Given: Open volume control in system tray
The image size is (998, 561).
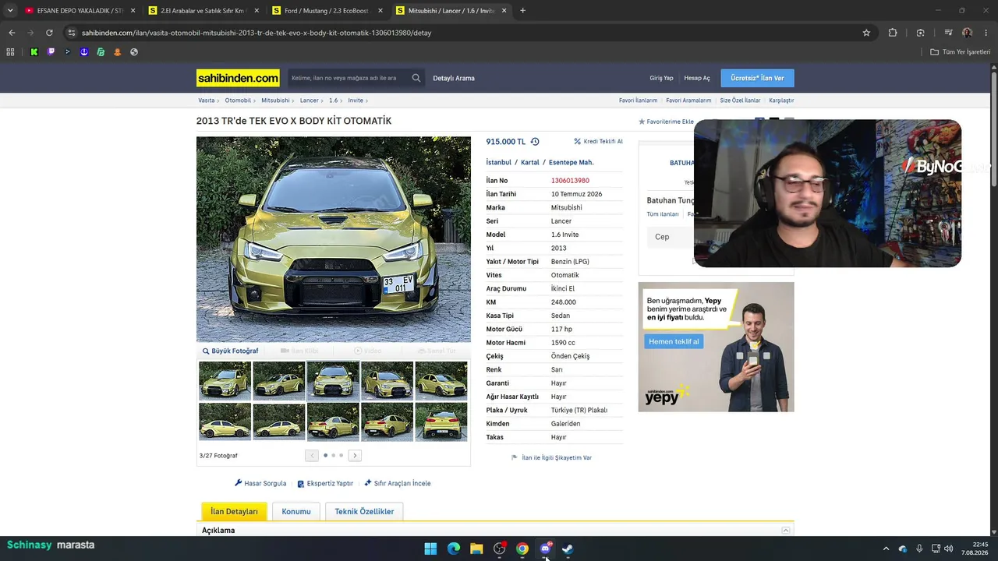Looking at the screenshot, I should pyautogui.click(x=949, y=549).
